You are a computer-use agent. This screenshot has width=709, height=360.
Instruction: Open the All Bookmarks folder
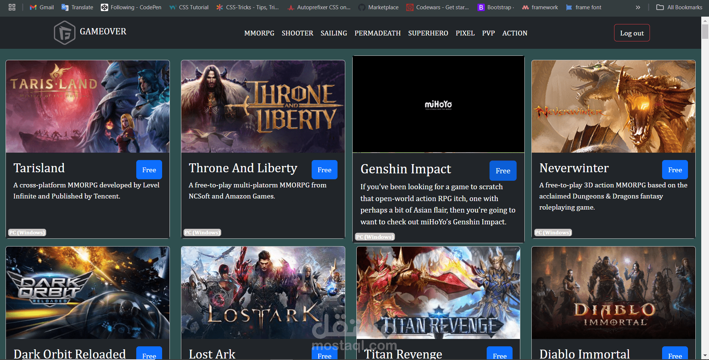[x=679, y=7]
